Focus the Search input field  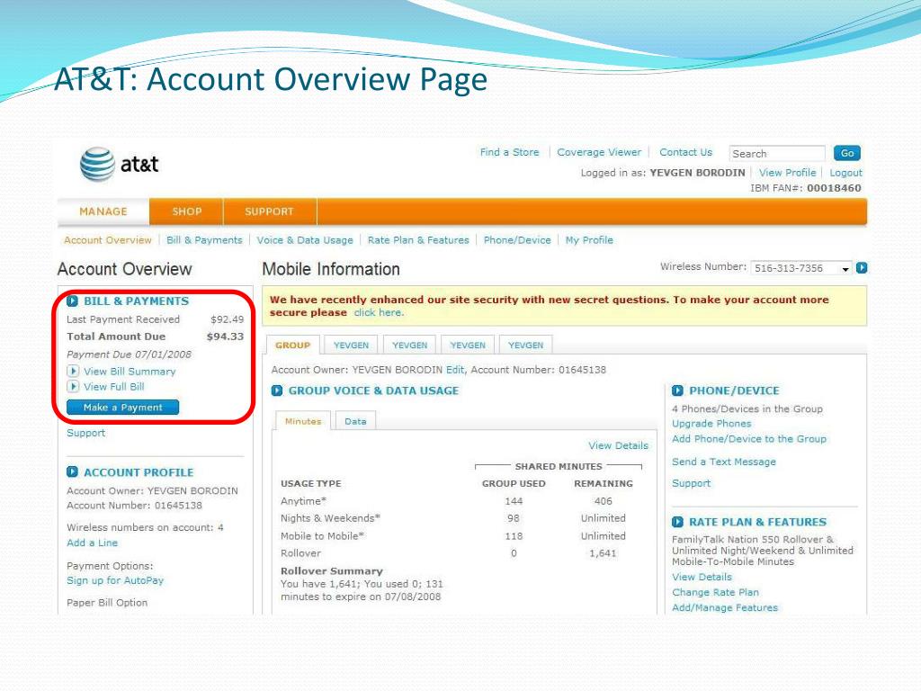click(777, 153)
